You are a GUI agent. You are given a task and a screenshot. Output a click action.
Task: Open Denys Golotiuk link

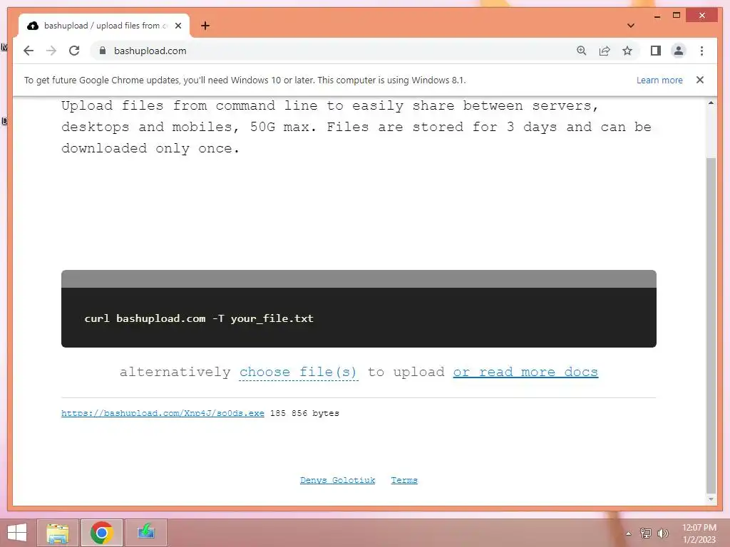tap(337, 480)
